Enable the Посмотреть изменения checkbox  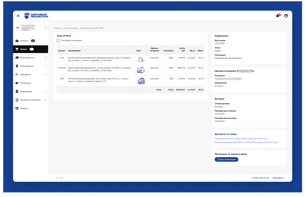point(58,40)
